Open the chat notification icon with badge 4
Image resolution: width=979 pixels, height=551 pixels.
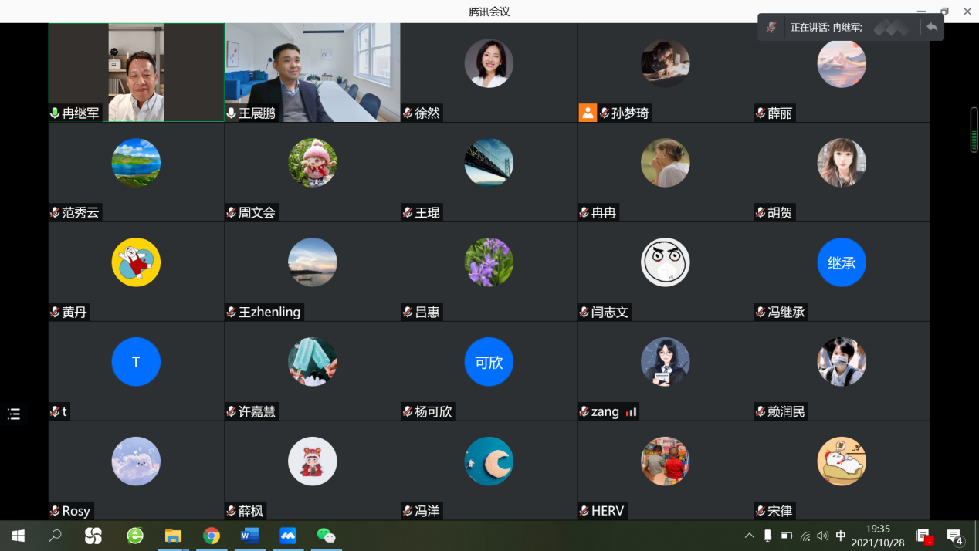[954, 536]
